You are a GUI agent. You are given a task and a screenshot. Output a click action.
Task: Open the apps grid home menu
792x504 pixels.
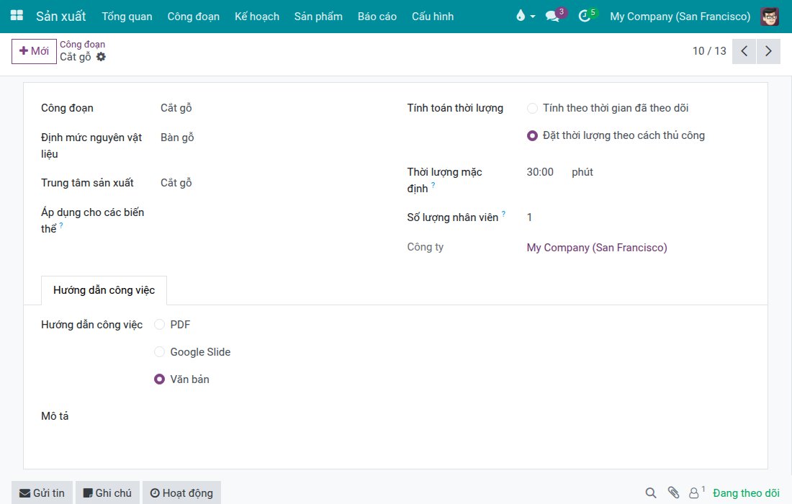(17, 16)
